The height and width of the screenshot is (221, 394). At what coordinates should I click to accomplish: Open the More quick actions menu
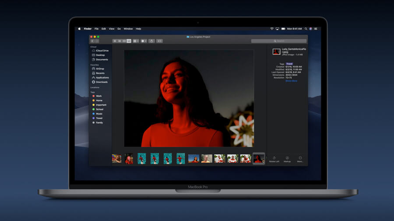pos(300,159)
